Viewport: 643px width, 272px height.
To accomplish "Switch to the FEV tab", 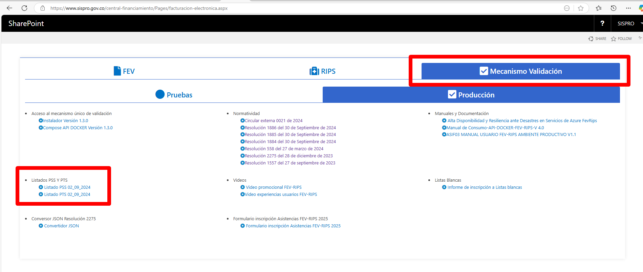I will click(x=124, y=71).
